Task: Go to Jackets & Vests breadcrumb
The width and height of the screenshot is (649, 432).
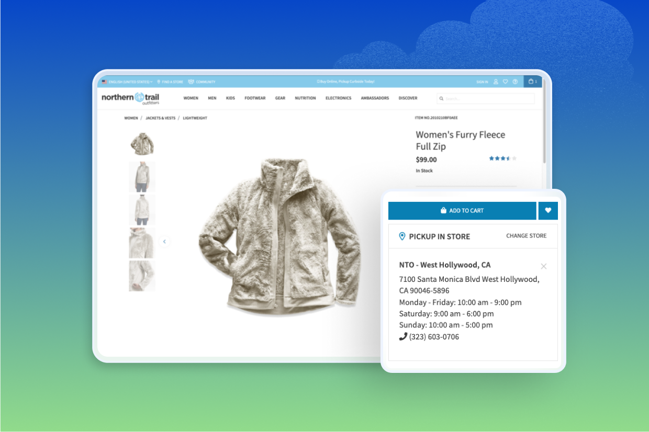Action: [x=160, y=118]
